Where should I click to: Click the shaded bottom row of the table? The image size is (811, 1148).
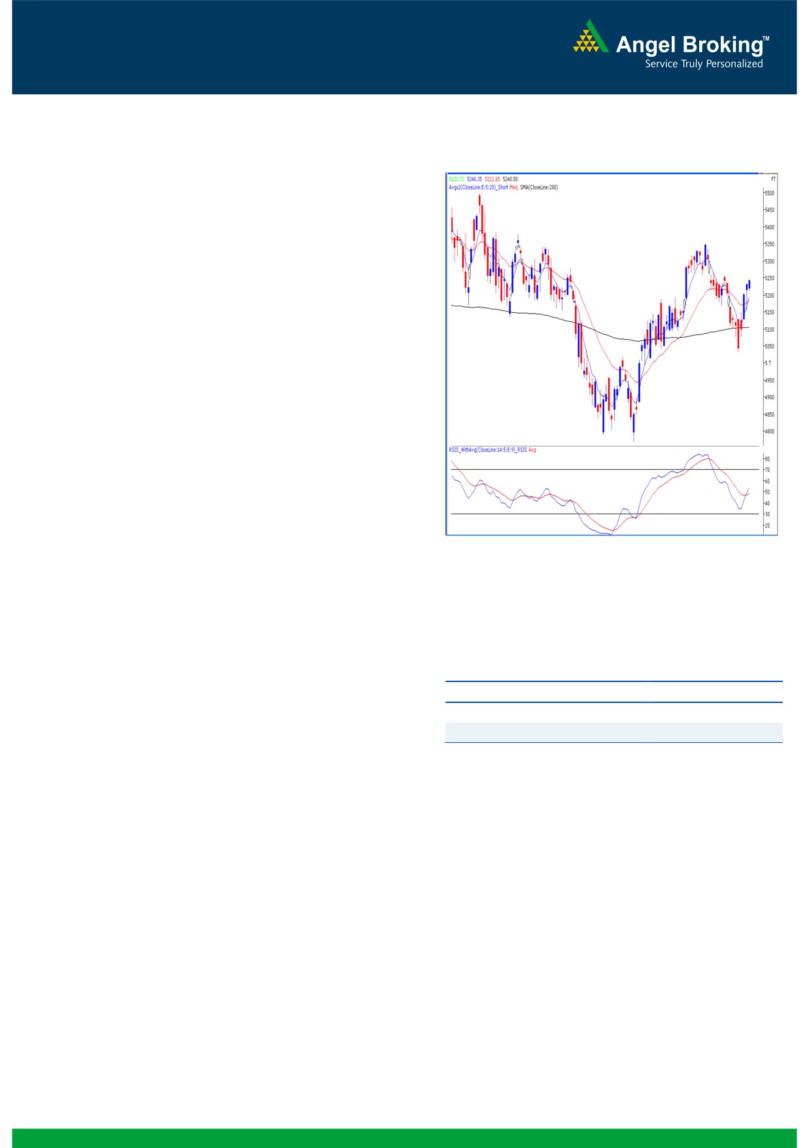613,732
